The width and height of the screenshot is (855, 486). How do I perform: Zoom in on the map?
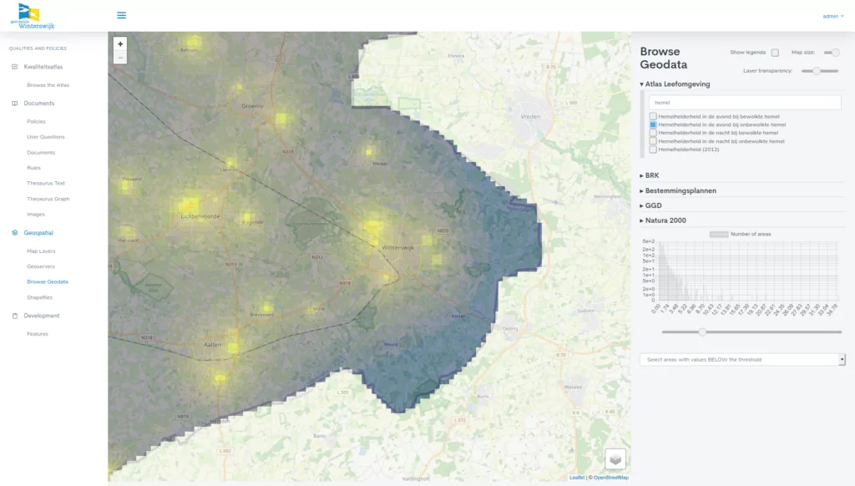tap(120, 44)
